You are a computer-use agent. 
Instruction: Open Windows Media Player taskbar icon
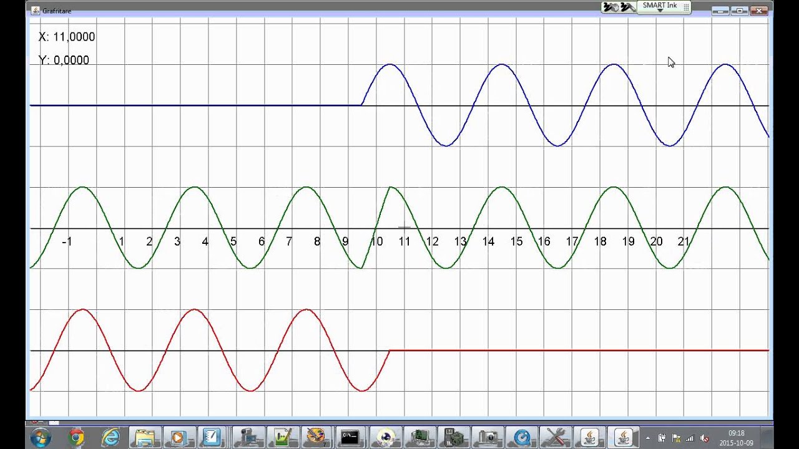point(179,438)
